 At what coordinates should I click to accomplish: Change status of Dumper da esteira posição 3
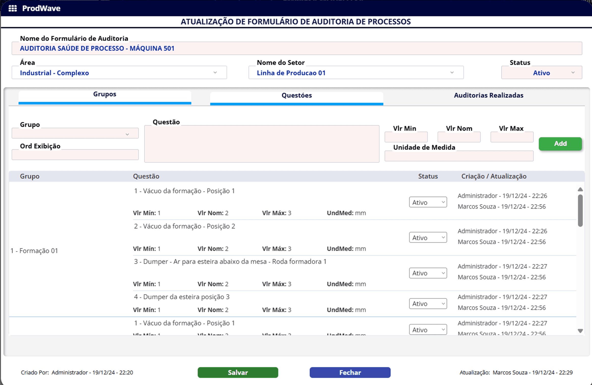pyautogui.click(x=428, y=304)
